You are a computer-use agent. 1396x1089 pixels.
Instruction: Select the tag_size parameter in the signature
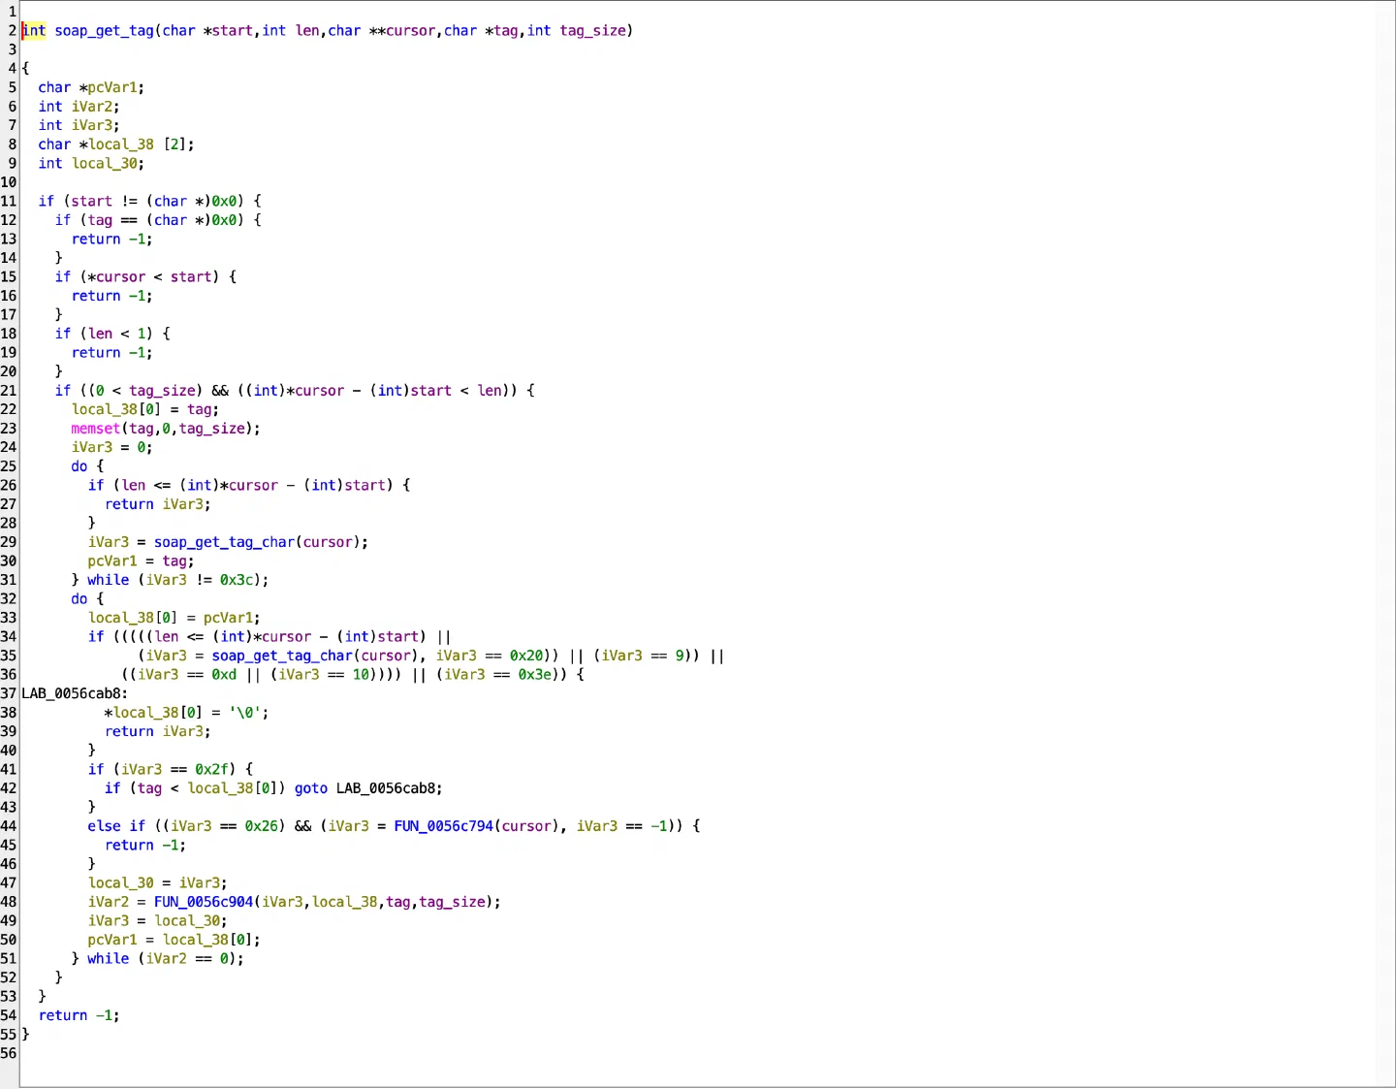click(592, 31)
